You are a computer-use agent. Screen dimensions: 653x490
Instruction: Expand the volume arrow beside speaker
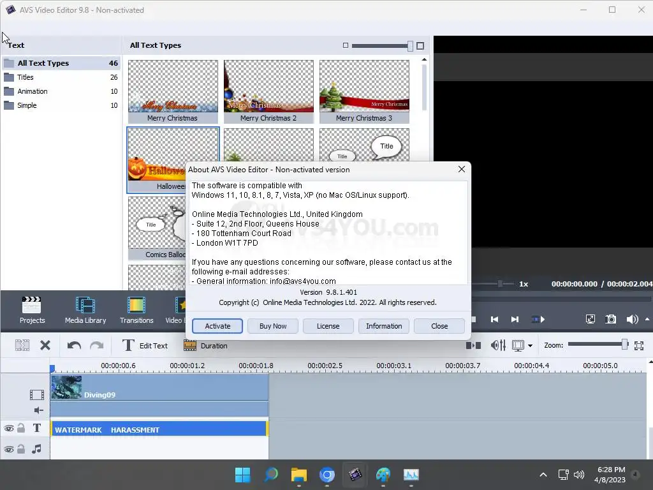tap(647, 319)
